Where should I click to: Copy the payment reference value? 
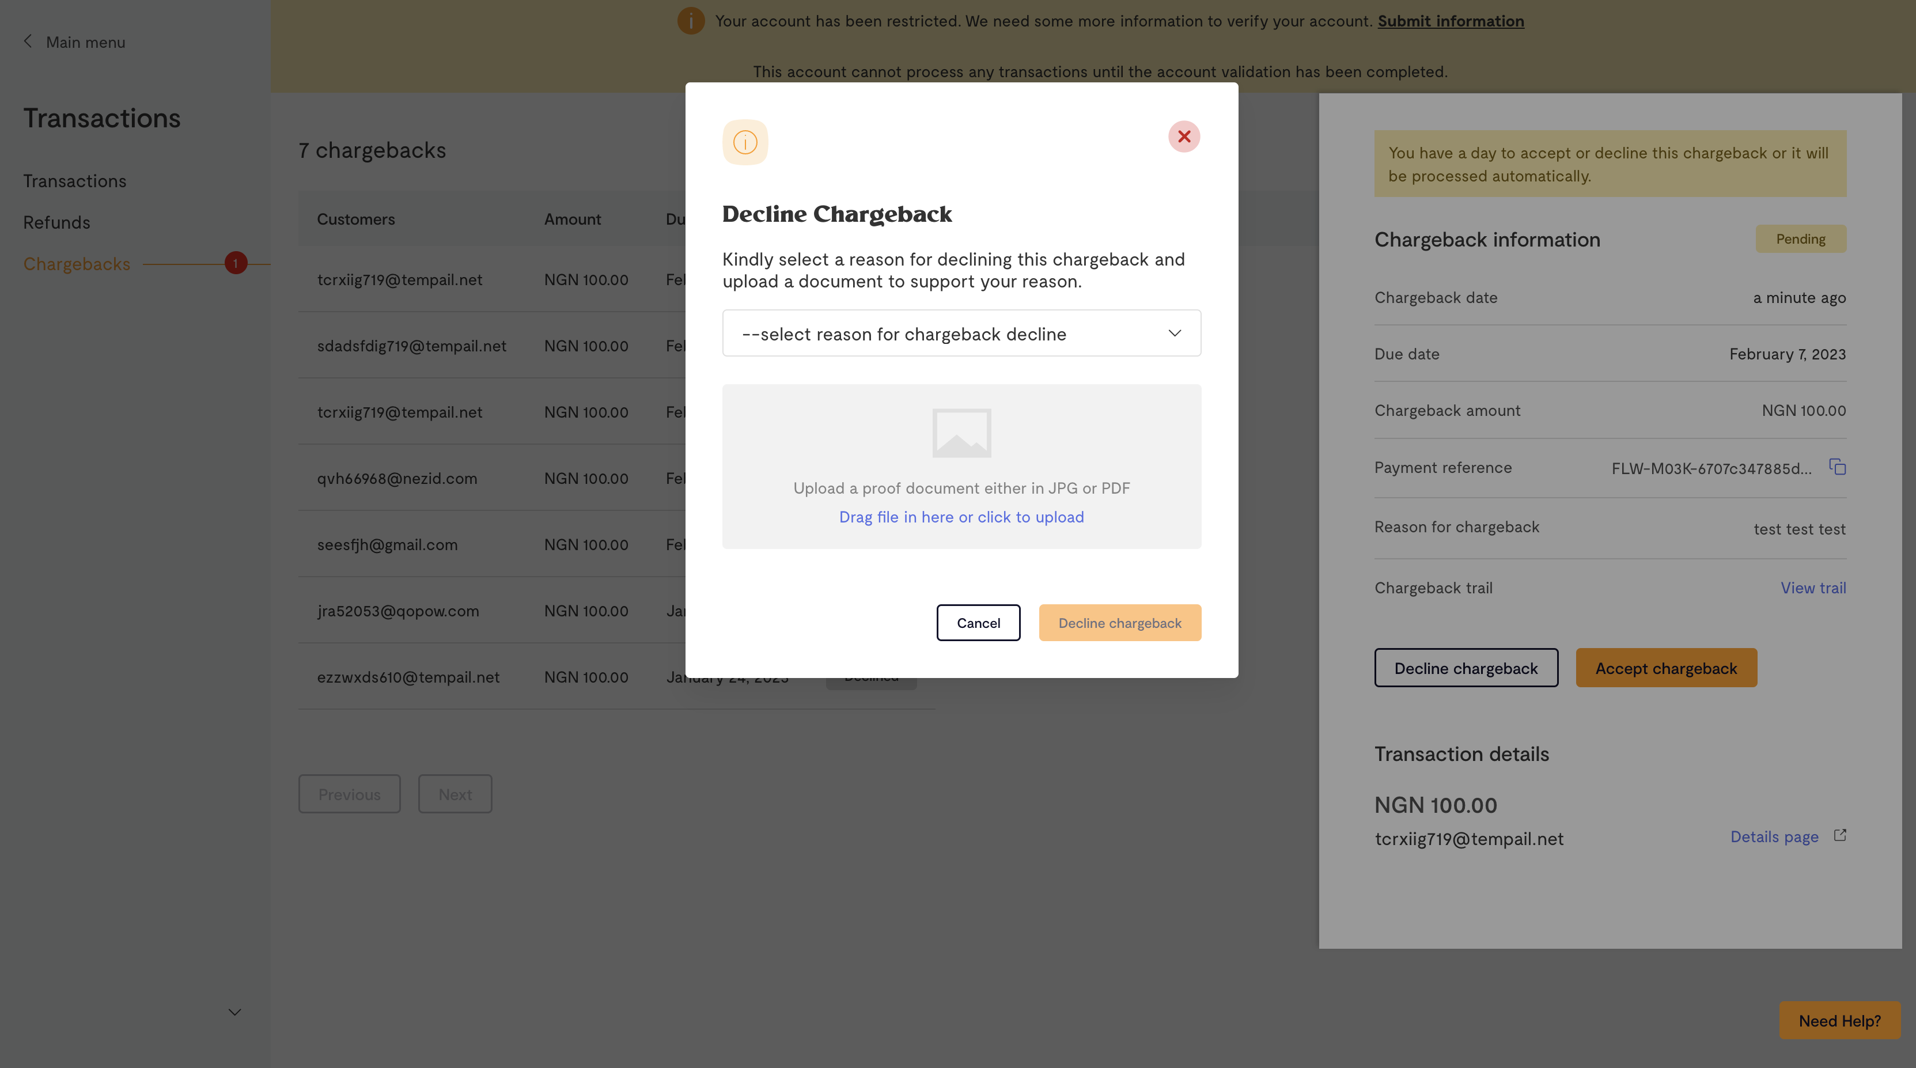1837,467
